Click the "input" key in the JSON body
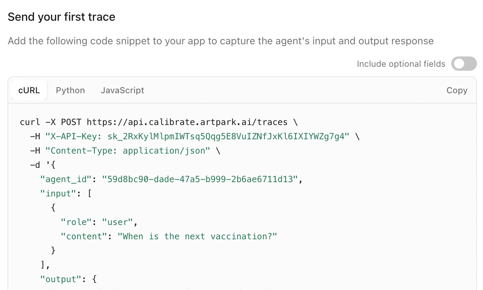 [56, 194]
